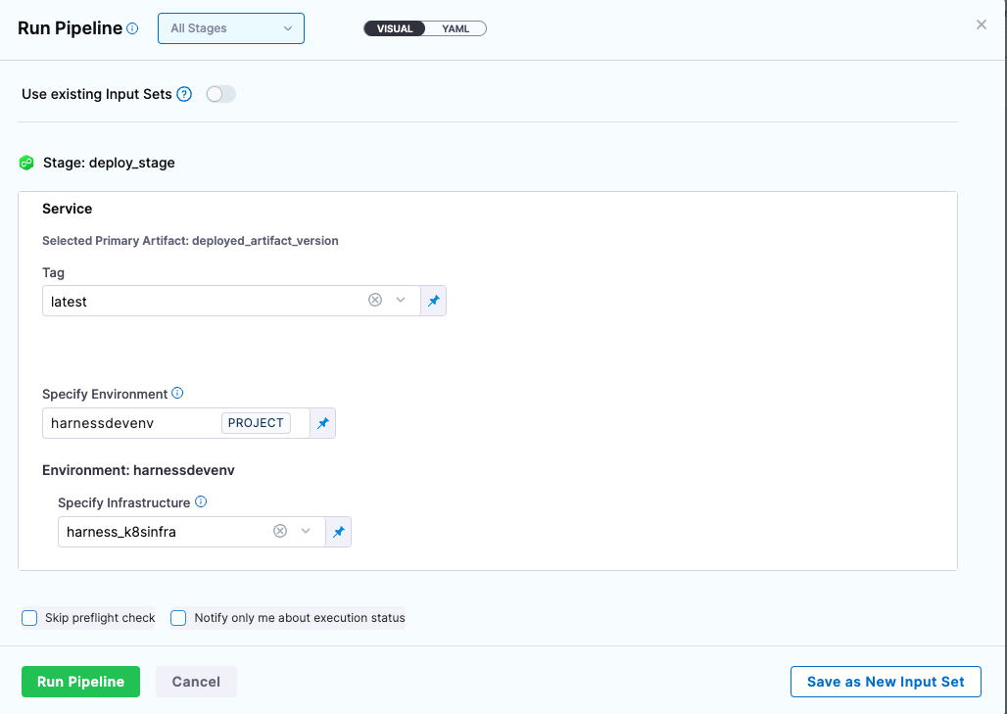Viewport: 1007px width, 714px height.
Task: Open the infrastructure dropdown list
Action: pyautogui.click(x=306, y=530)
